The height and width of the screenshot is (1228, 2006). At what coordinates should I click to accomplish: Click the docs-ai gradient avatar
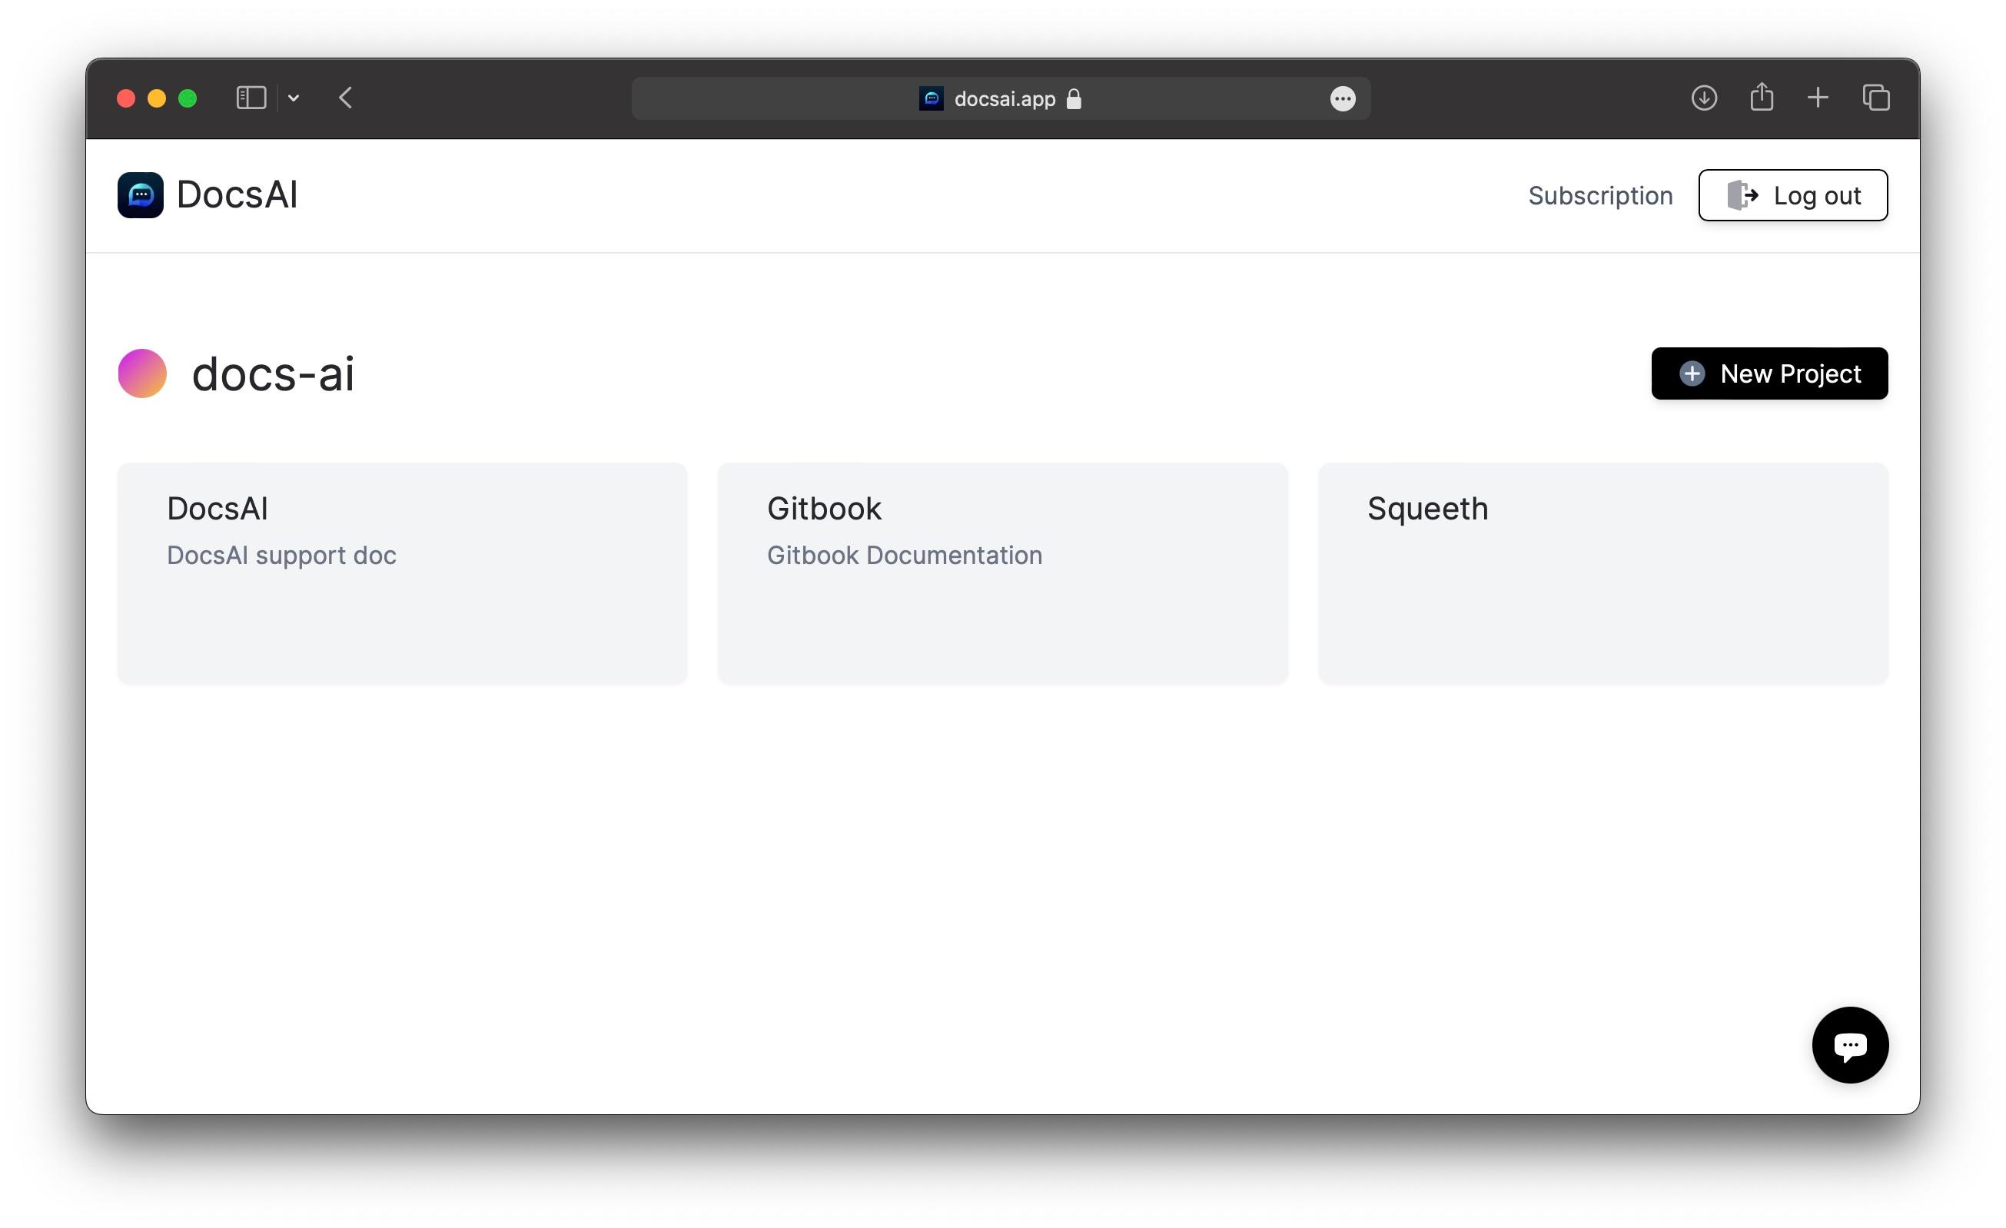click(142, 373)
